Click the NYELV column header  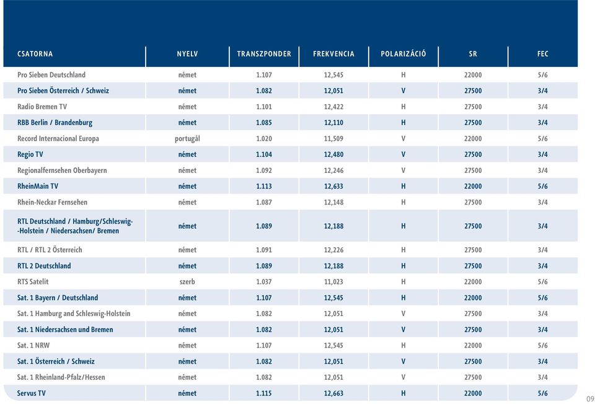[187, 54]
